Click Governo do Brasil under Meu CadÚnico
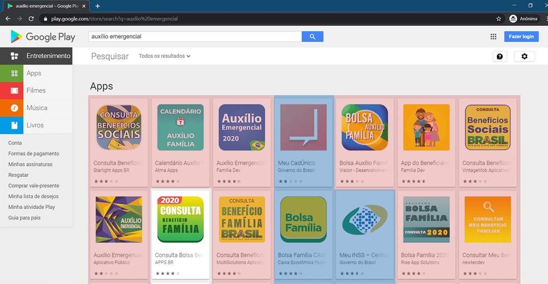Viewport: 548px width, 284px height. click(296, 170)
